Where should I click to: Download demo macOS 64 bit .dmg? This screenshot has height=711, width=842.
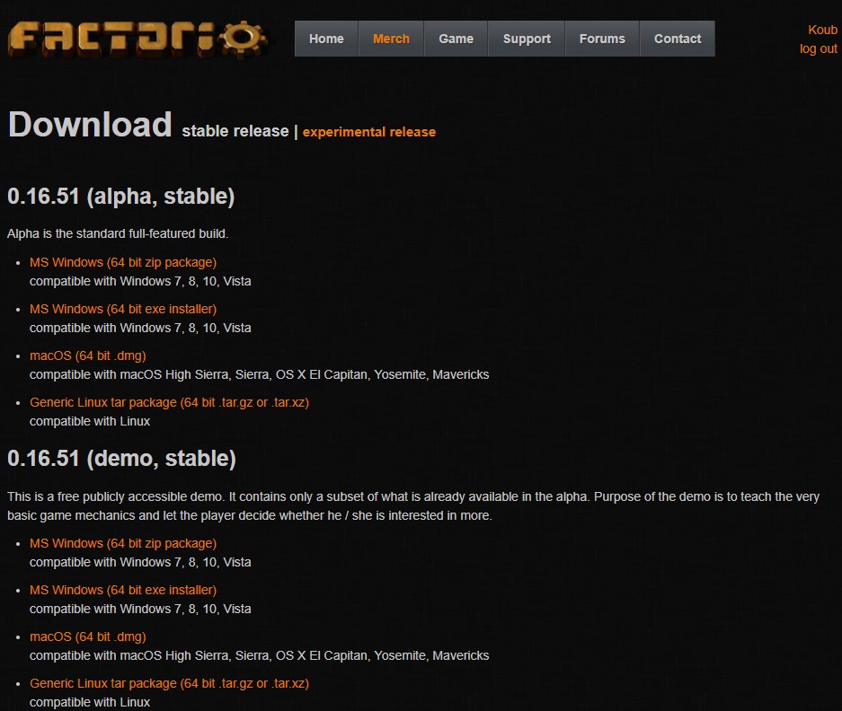(x=87, y=637)
